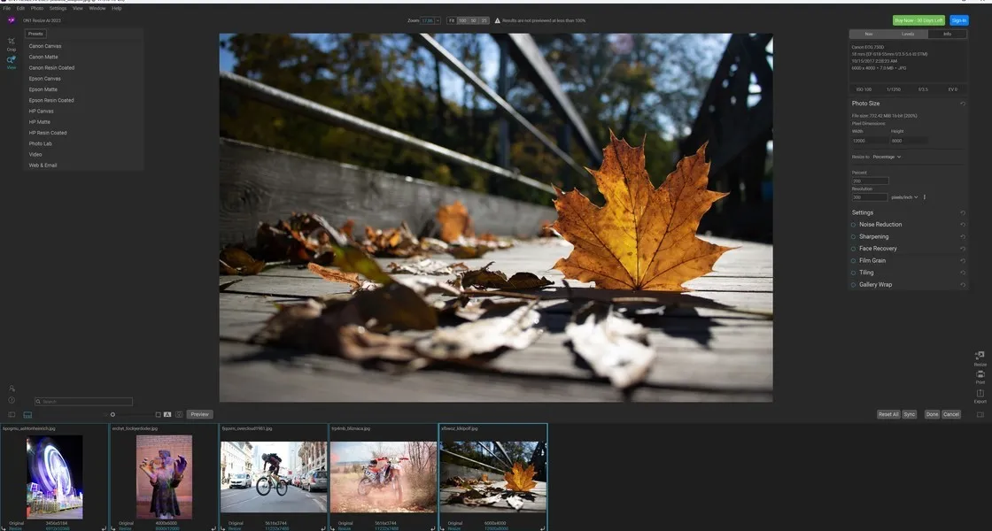This screenshot has height=531, width=992.
Task: Open the Photo menu
Action: (37, 8)
